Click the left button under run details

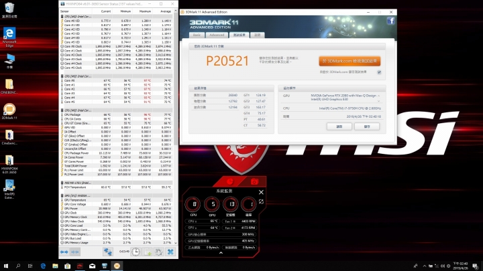click(x=339, y=126)
